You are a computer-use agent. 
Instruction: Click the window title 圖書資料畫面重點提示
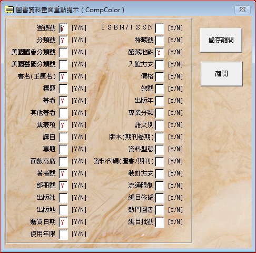(x=47, y=10)
